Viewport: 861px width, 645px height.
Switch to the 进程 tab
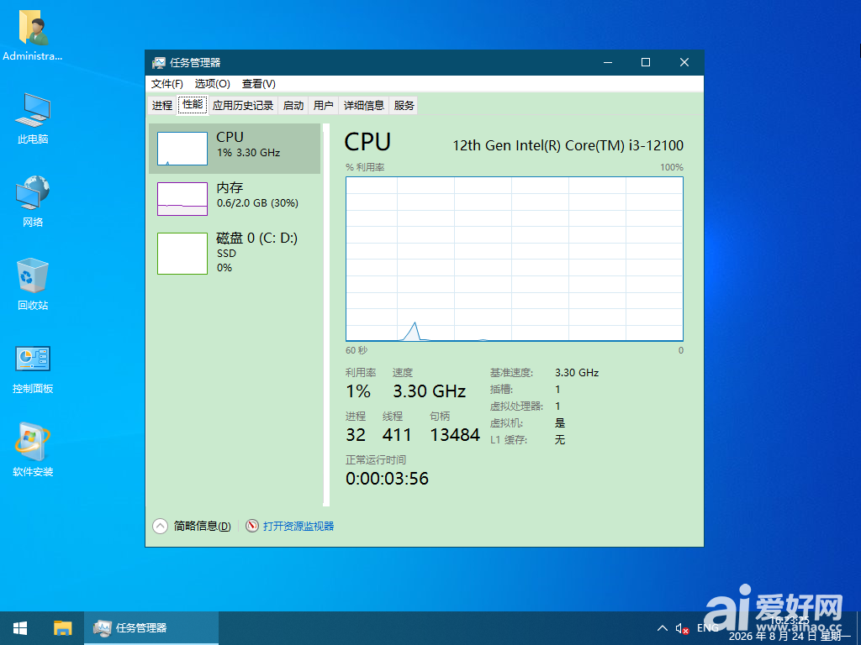click(162, 105)
